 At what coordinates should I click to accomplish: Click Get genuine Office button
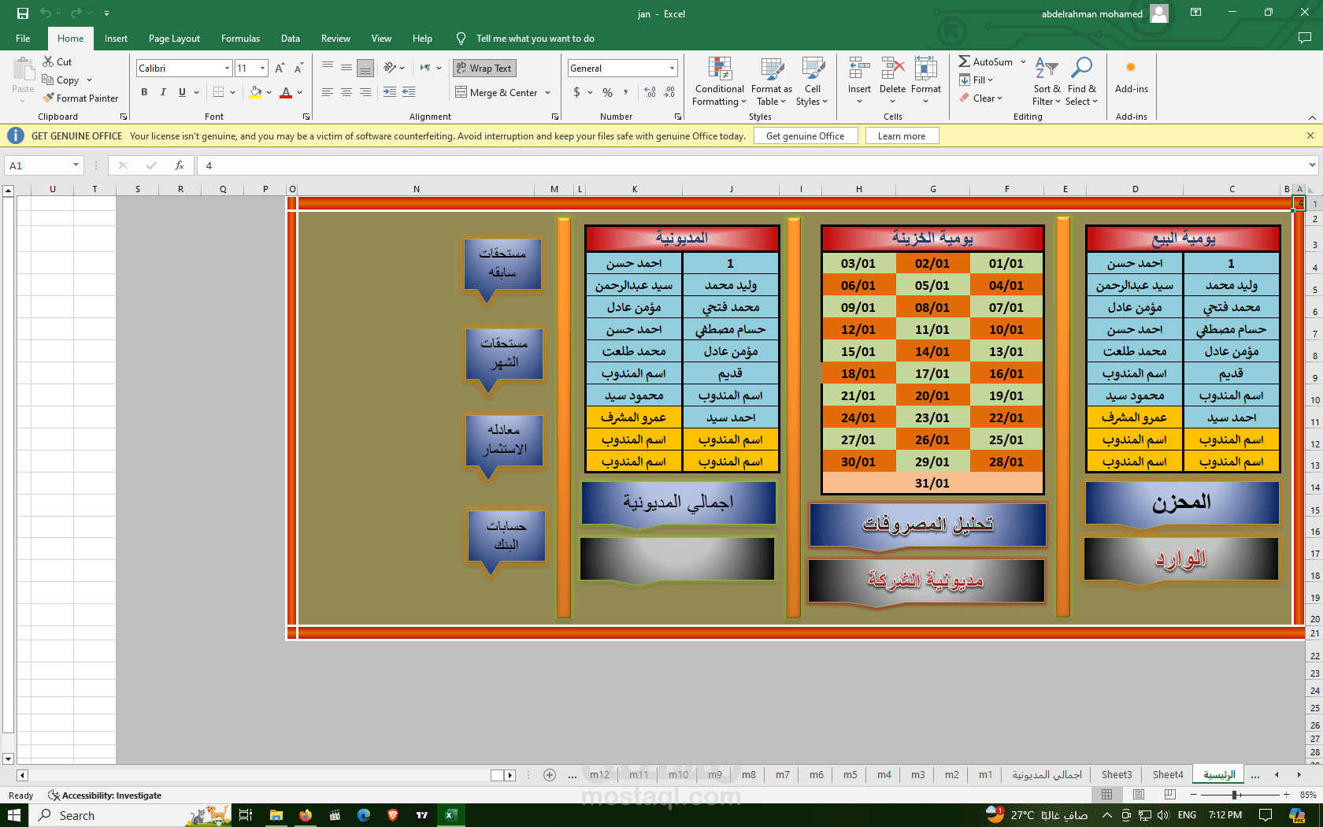pos(805,136)
